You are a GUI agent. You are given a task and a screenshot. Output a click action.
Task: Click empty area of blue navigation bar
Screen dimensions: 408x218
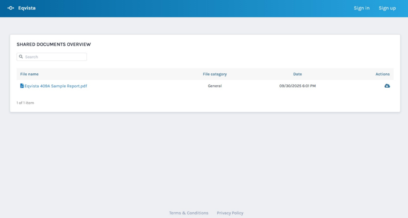point(199,8)
